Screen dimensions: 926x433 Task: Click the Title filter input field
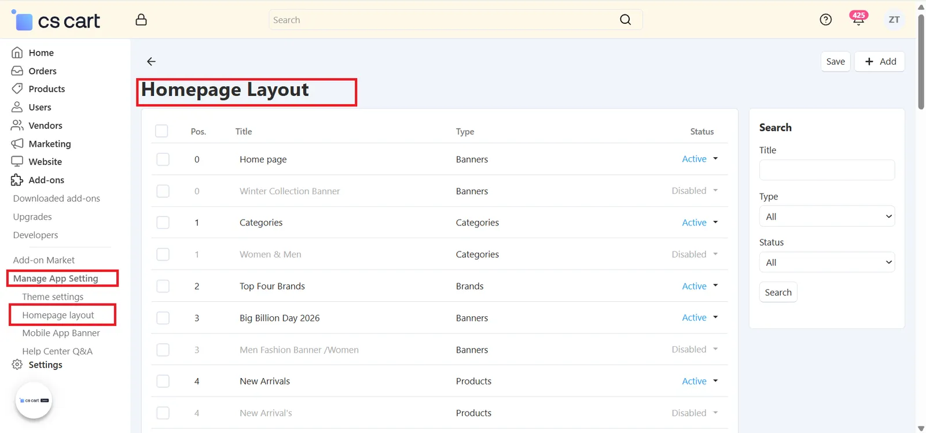click(x=827, y=170)
